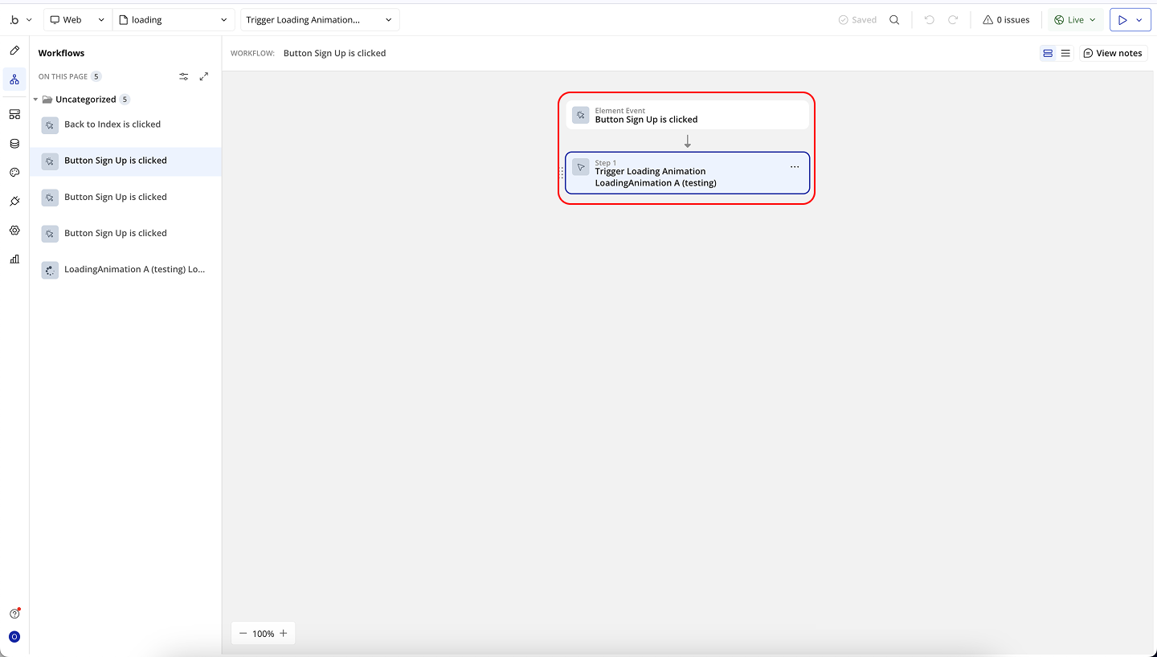Select the Step 1 Trigger Loading Animation card
The width and height of the screenshot is (1157, 657).
687,173
